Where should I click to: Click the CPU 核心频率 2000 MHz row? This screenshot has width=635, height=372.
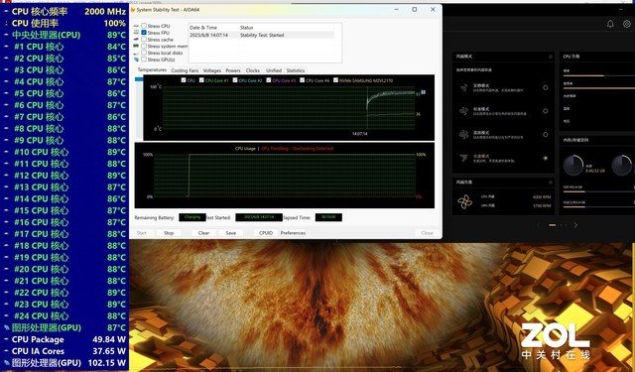(64, 11)
